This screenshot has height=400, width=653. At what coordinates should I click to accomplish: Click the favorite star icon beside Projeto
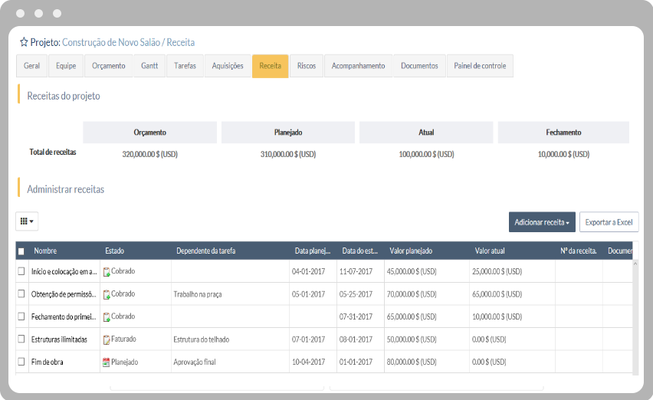point(24,42)
